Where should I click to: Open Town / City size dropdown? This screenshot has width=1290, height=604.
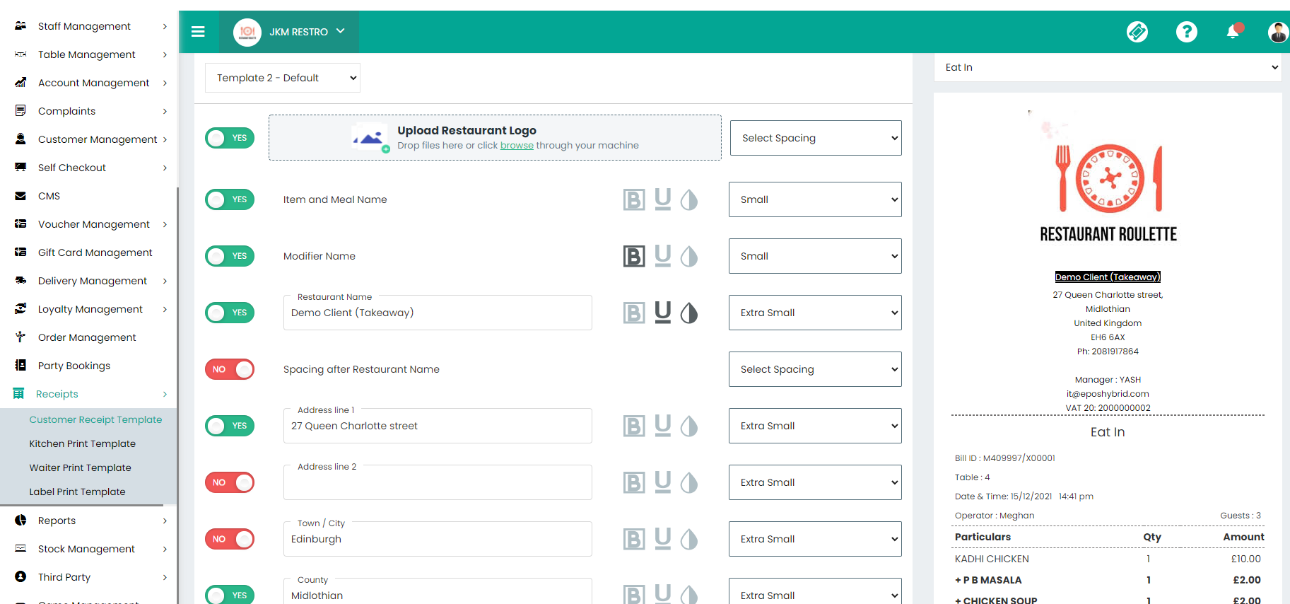tap(815, 539)
